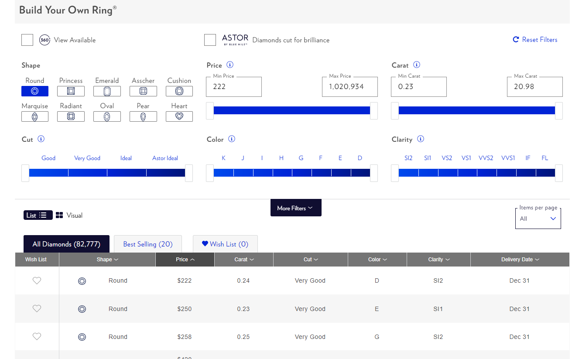Select the Oval diamond shape
Image resolution: width=572 pixels, height=359 pixels.
[x=107, y=116]
